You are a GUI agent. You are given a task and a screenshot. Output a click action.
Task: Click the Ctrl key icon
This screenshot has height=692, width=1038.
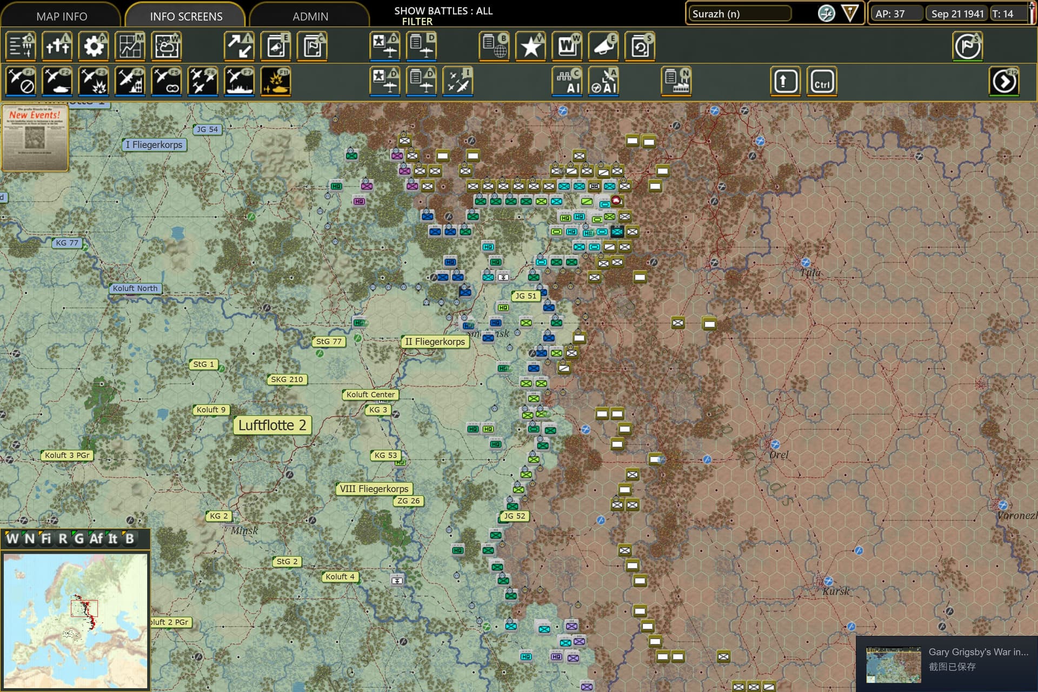click(x=822, y=82)
